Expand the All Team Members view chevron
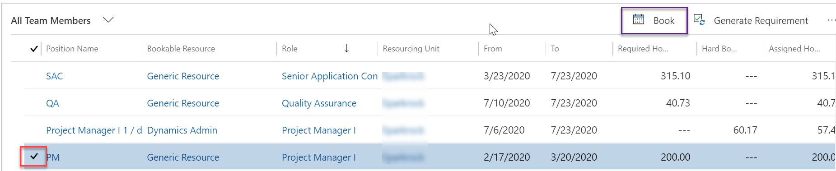Image resolution: width=836 pixels, height=171 pixels. [x=108, y=20]
